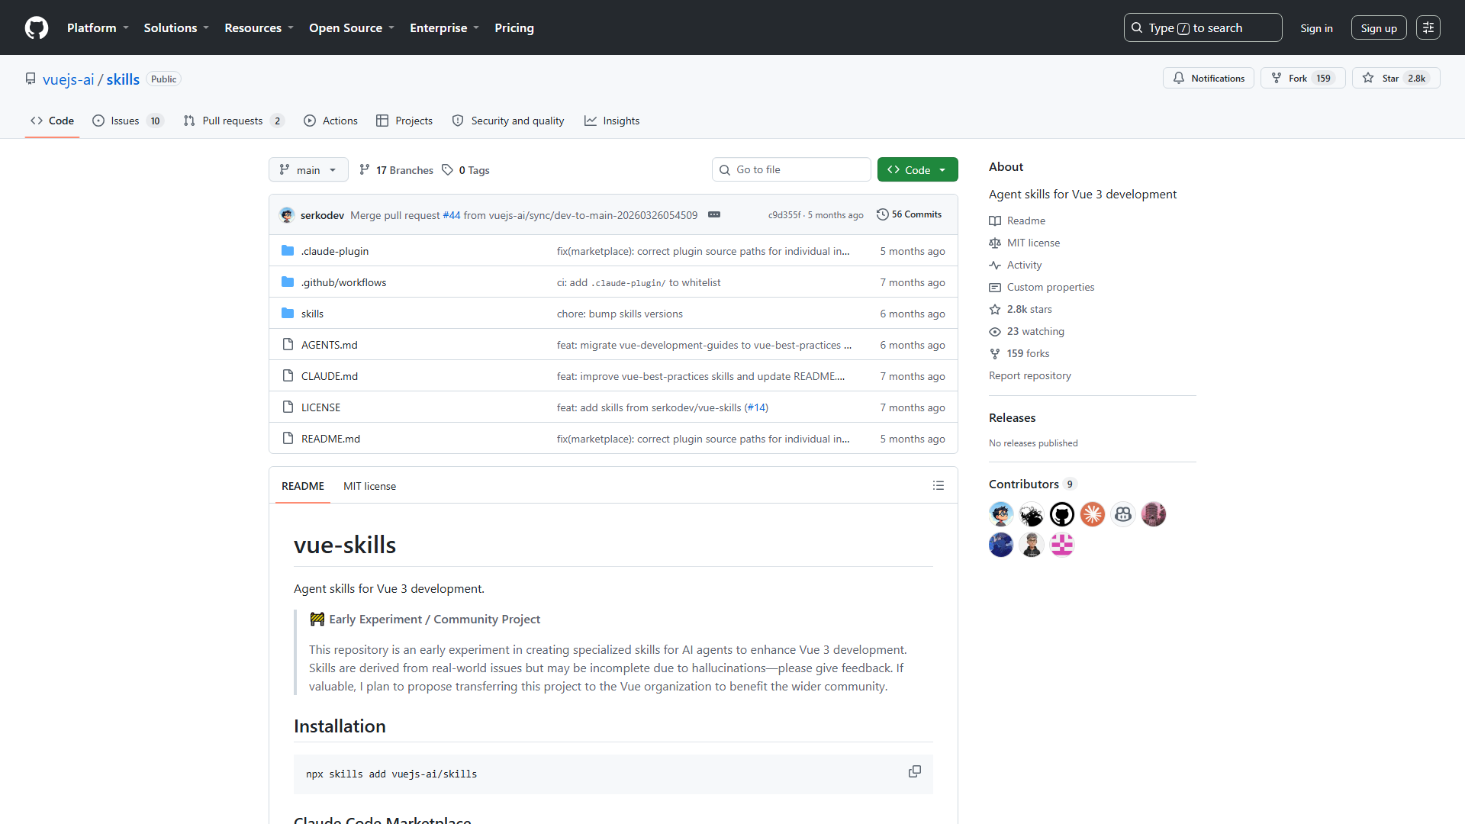1465x824 pixels.
Task: Click the LICENSE file icon
Action: [288, 407]
